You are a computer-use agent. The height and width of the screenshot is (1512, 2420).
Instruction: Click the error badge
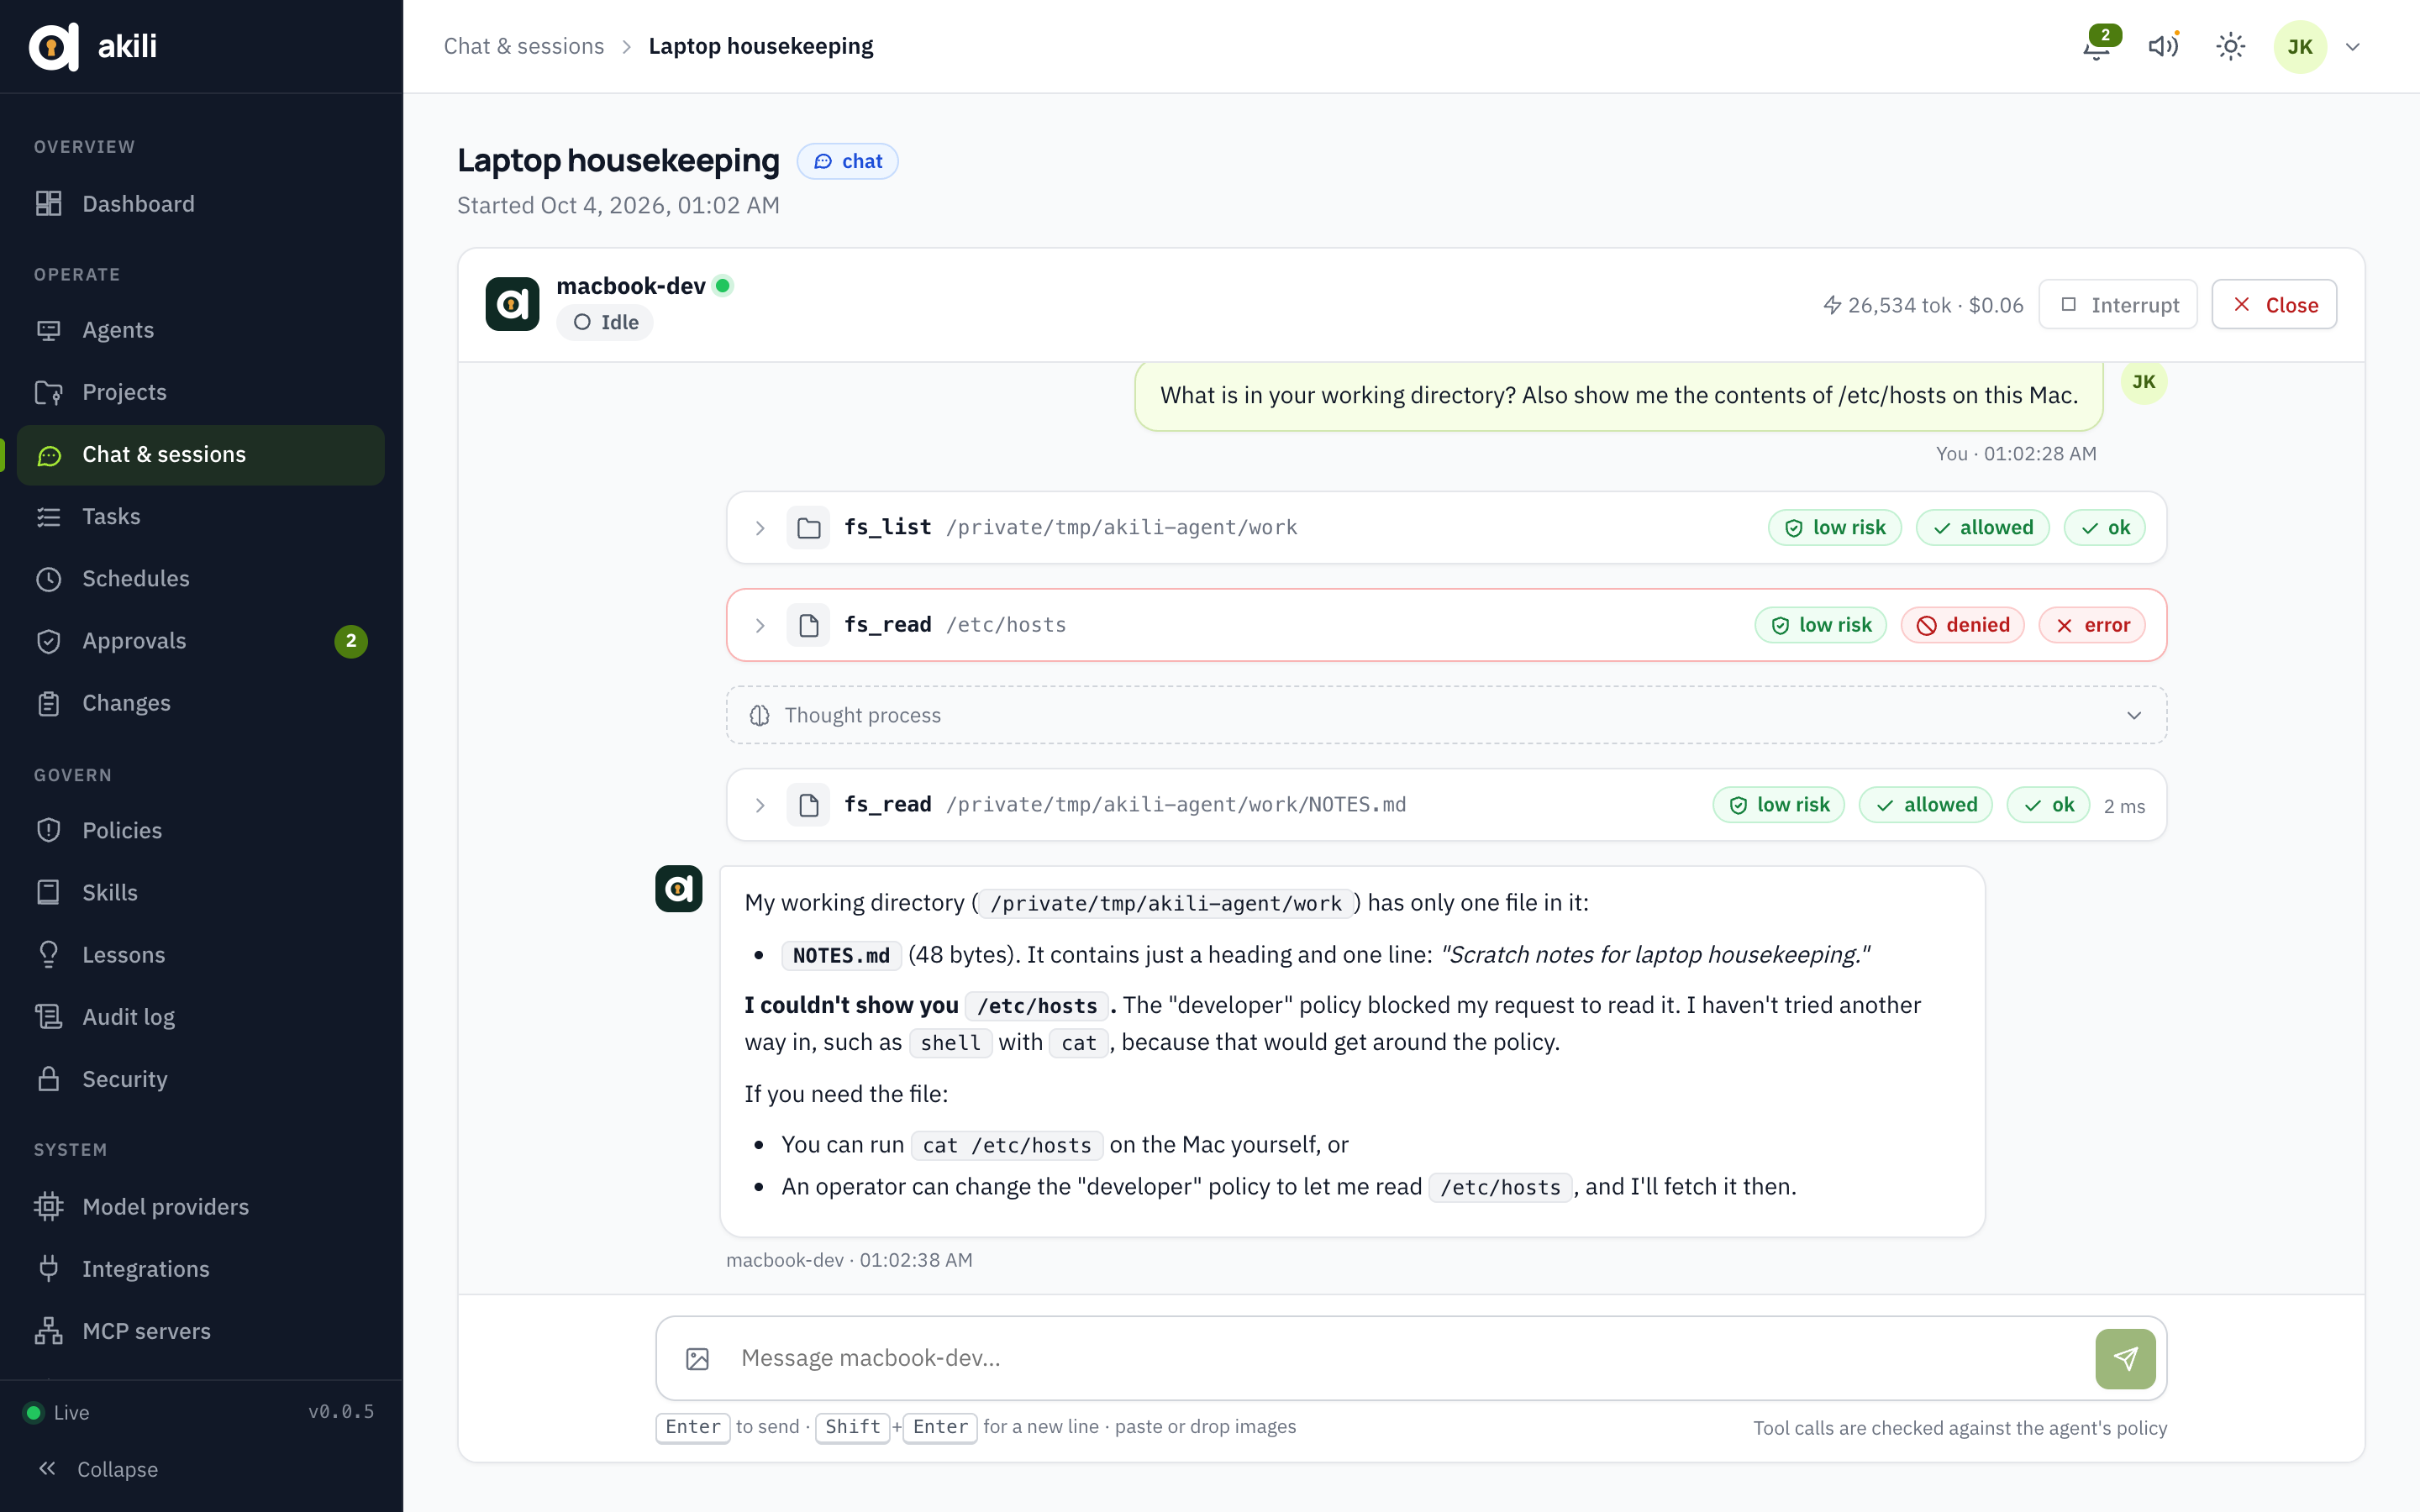tap(2092, 625)
